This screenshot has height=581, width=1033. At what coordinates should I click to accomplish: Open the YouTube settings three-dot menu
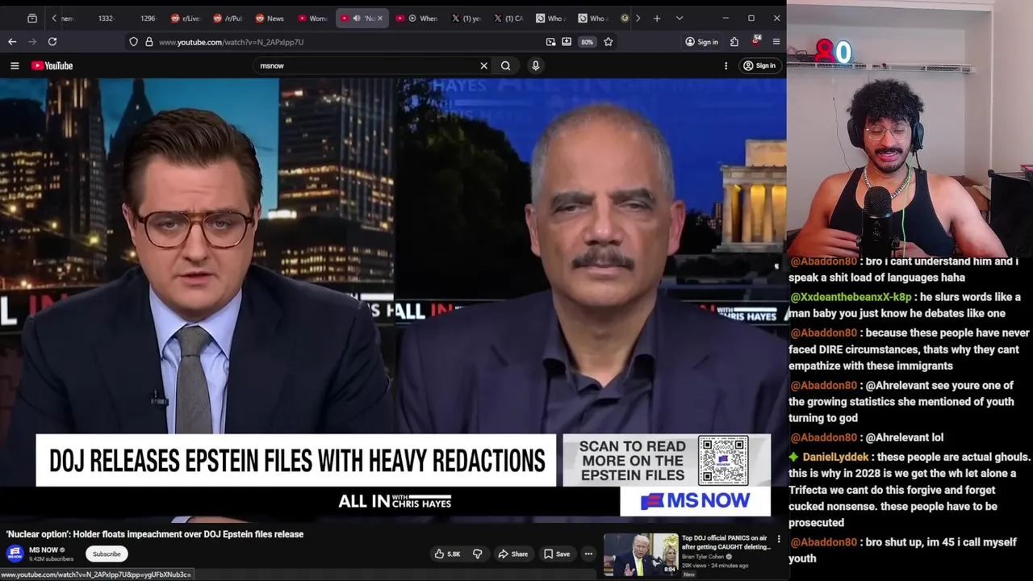pos(726,65)
